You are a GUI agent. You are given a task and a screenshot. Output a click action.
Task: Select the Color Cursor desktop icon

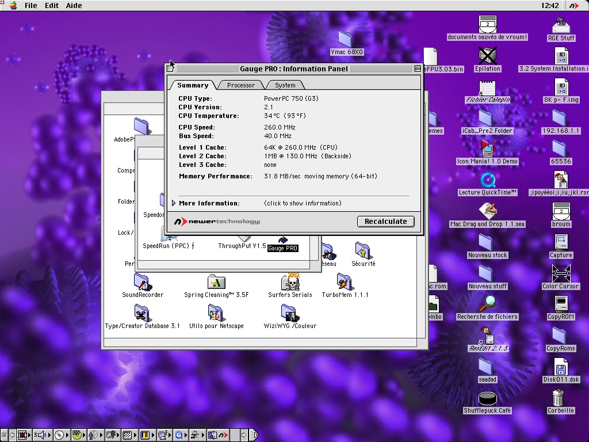561,273
